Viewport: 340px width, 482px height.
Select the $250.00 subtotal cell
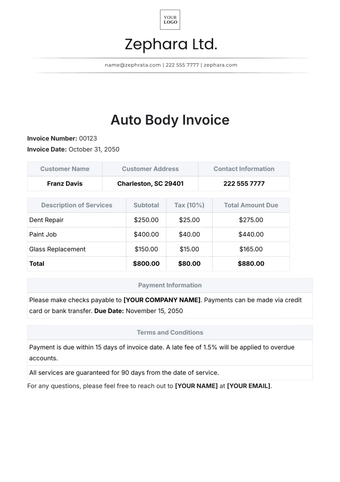point(146,220)
